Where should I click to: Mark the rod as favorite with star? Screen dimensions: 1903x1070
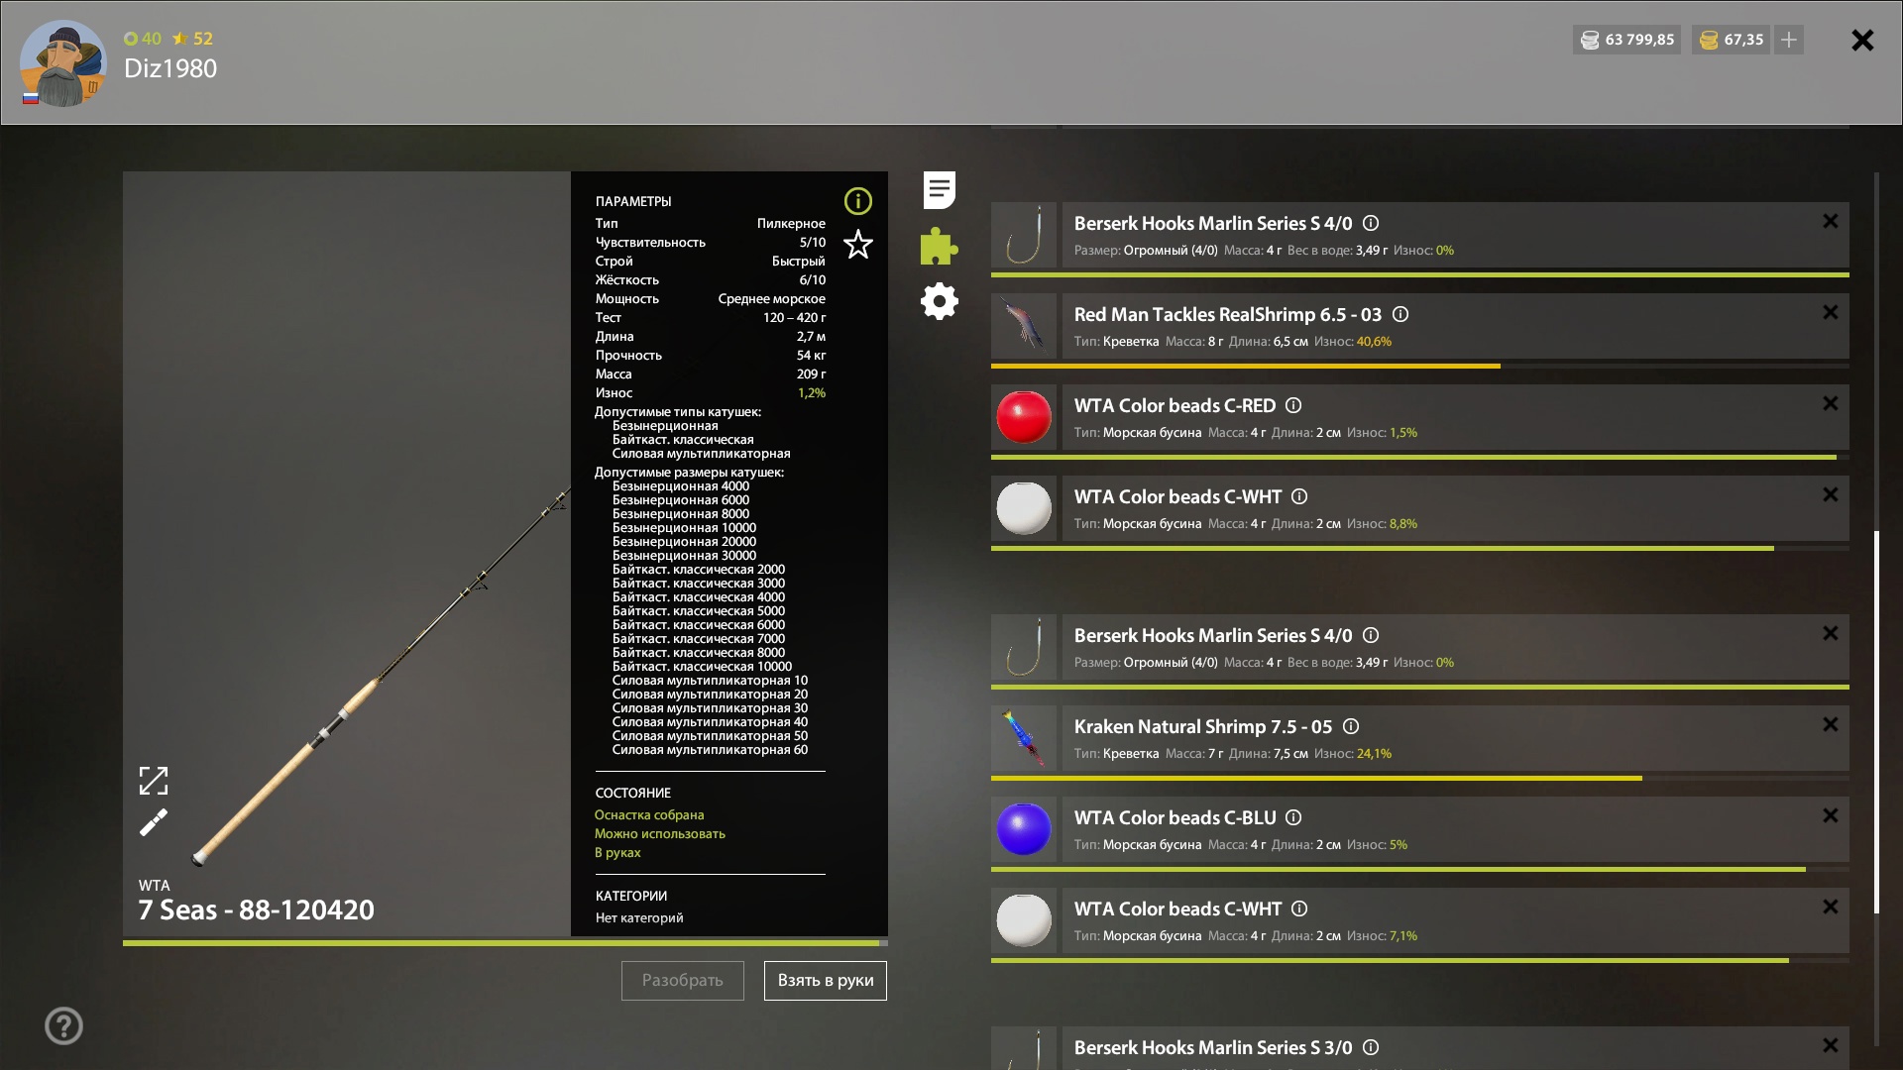click(x=857, y=244)
